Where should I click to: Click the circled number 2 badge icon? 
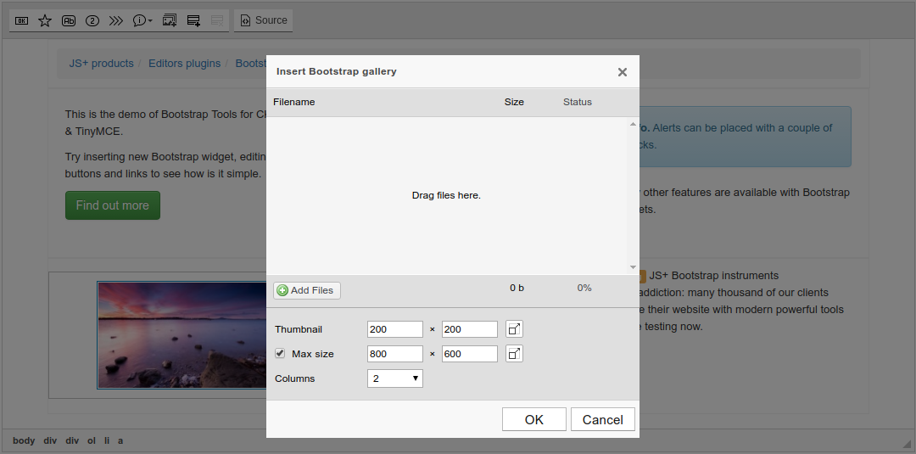tap(92, 20)
